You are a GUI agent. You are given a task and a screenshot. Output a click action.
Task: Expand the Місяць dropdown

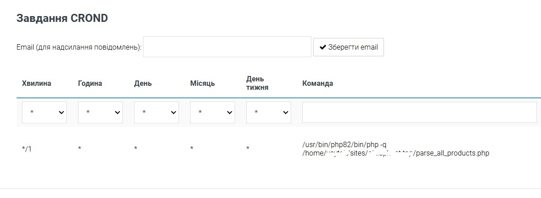pos(213,113)
